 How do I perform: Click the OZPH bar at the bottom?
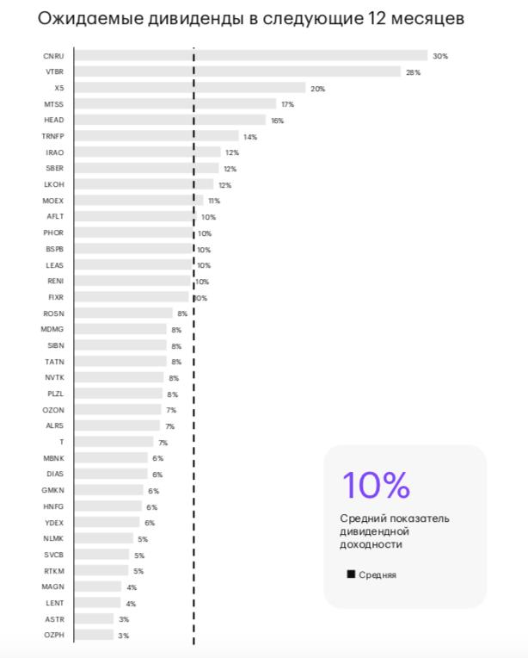[x=94, y=635]
